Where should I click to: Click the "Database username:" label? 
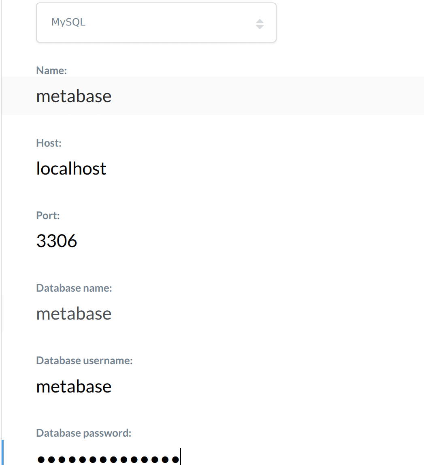click(84, 360)
